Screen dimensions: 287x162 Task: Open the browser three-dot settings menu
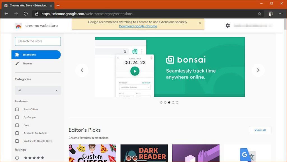[x=281, y=14]
